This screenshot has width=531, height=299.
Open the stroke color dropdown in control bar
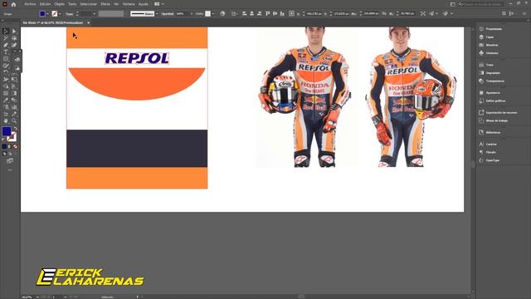(x=60, y=13)
